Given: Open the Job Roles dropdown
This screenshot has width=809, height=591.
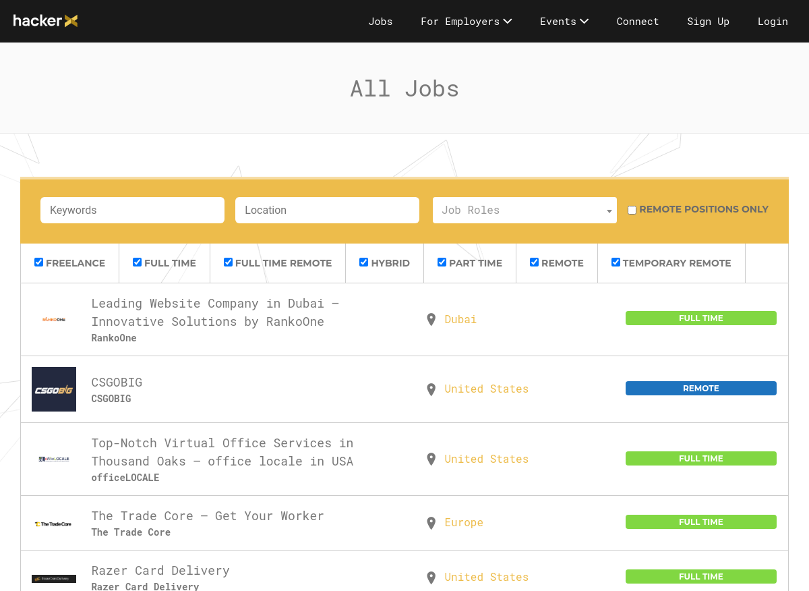Looking at the screenshot, I should [525, 210].
